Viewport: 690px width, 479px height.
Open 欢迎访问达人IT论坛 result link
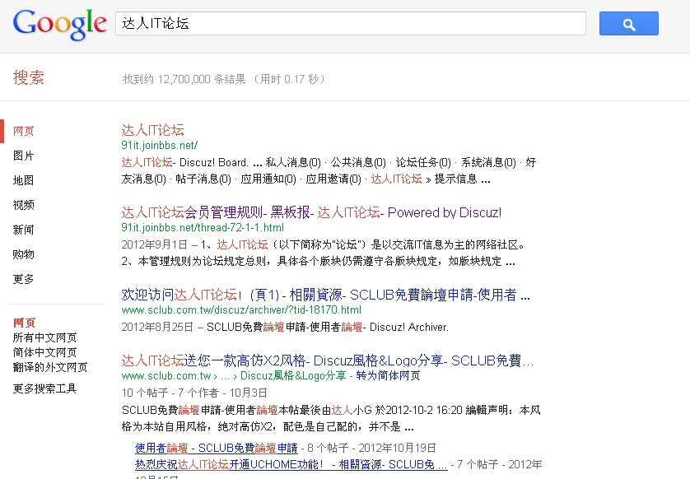[x=325, y=295]
